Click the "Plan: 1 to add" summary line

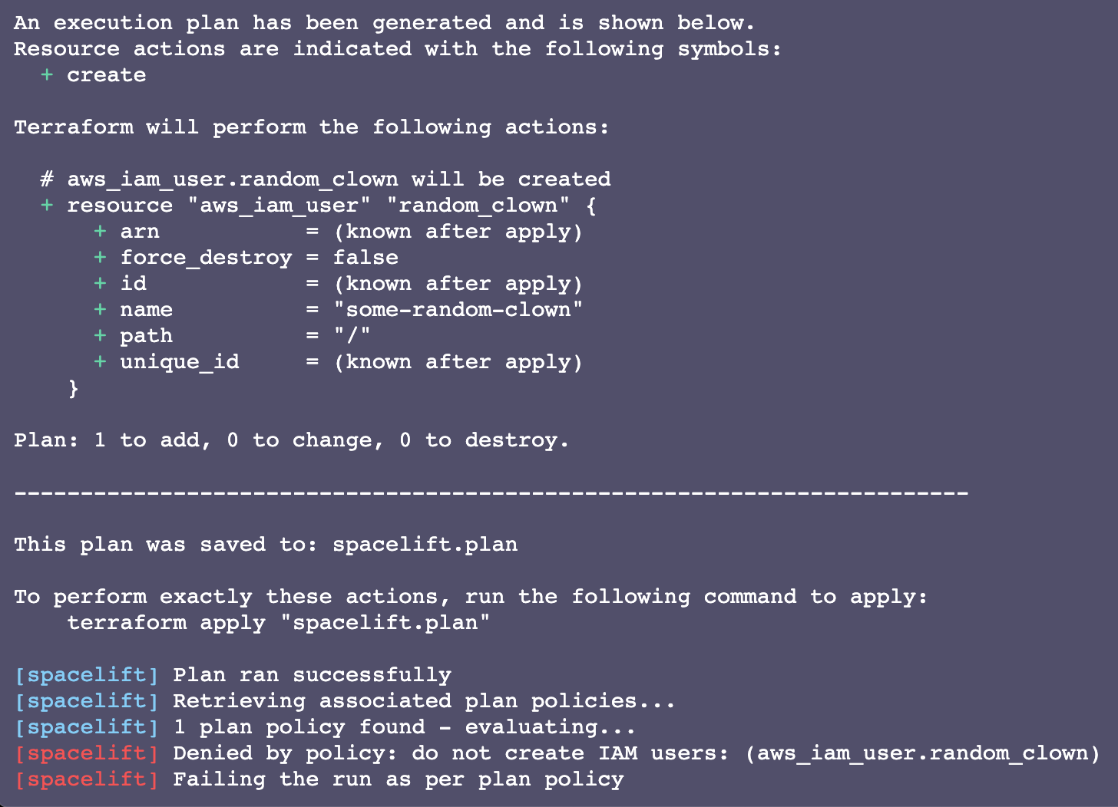click(x=292, y=440)
